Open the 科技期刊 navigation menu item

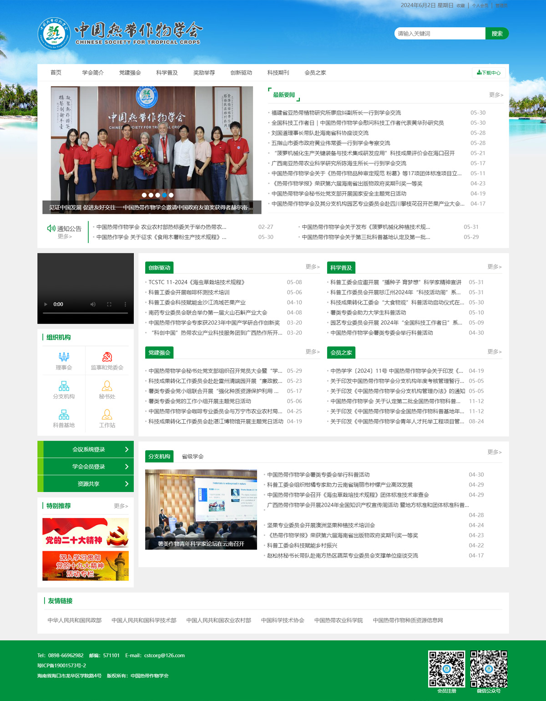click(x=278, y=72)
